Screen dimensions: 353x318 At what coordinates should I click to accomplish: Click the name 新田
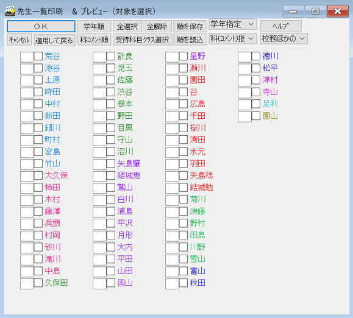(x=52, y=116)
